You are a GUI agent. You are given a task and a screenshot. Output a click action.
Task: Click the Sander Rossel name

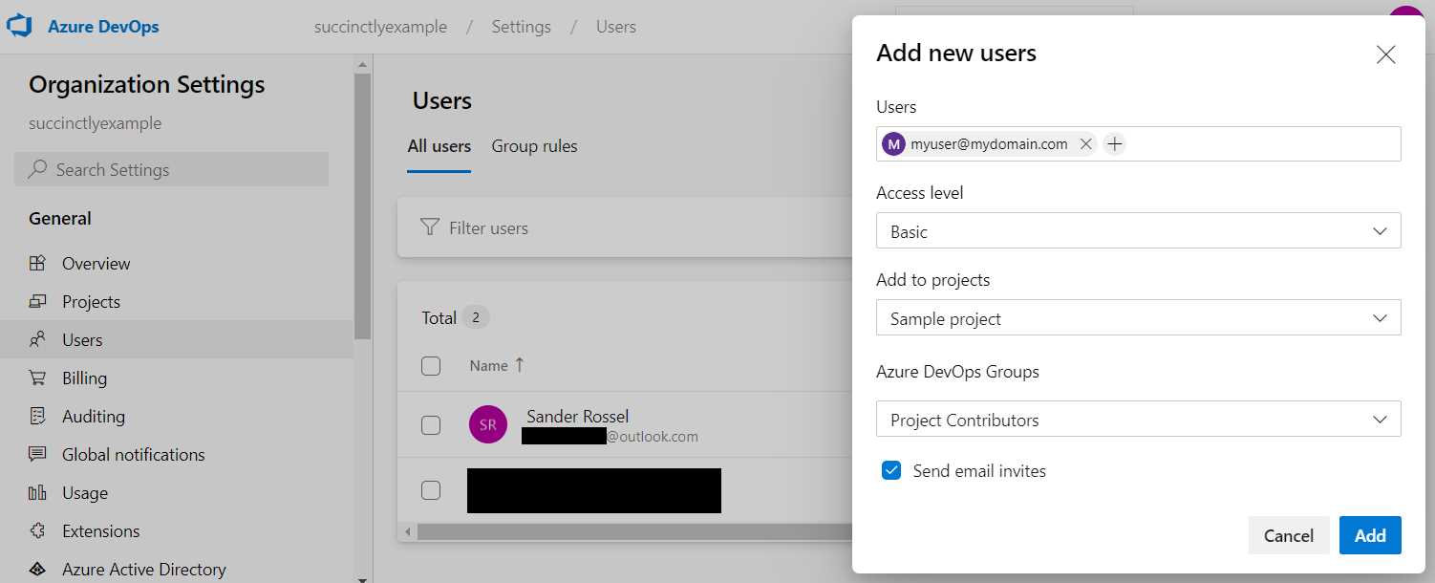(x=577, y=416)
